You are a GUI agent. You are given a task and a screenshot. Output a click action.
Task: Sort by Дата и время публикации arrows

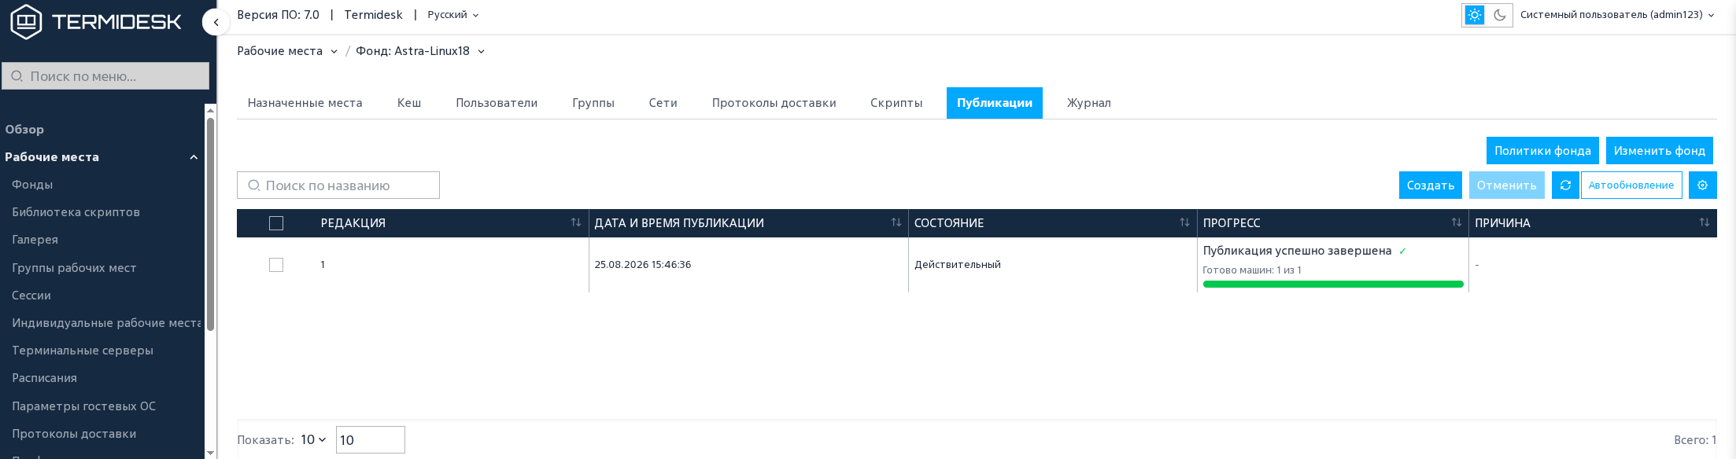point(896,223)
